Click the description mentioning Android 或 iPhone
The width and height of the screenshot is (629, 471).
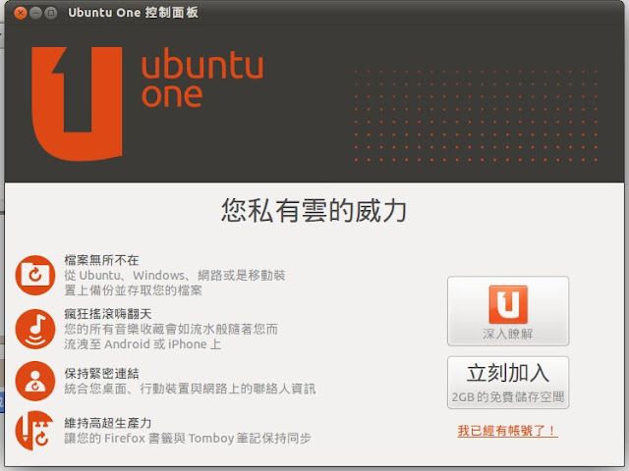pos(171,337)
